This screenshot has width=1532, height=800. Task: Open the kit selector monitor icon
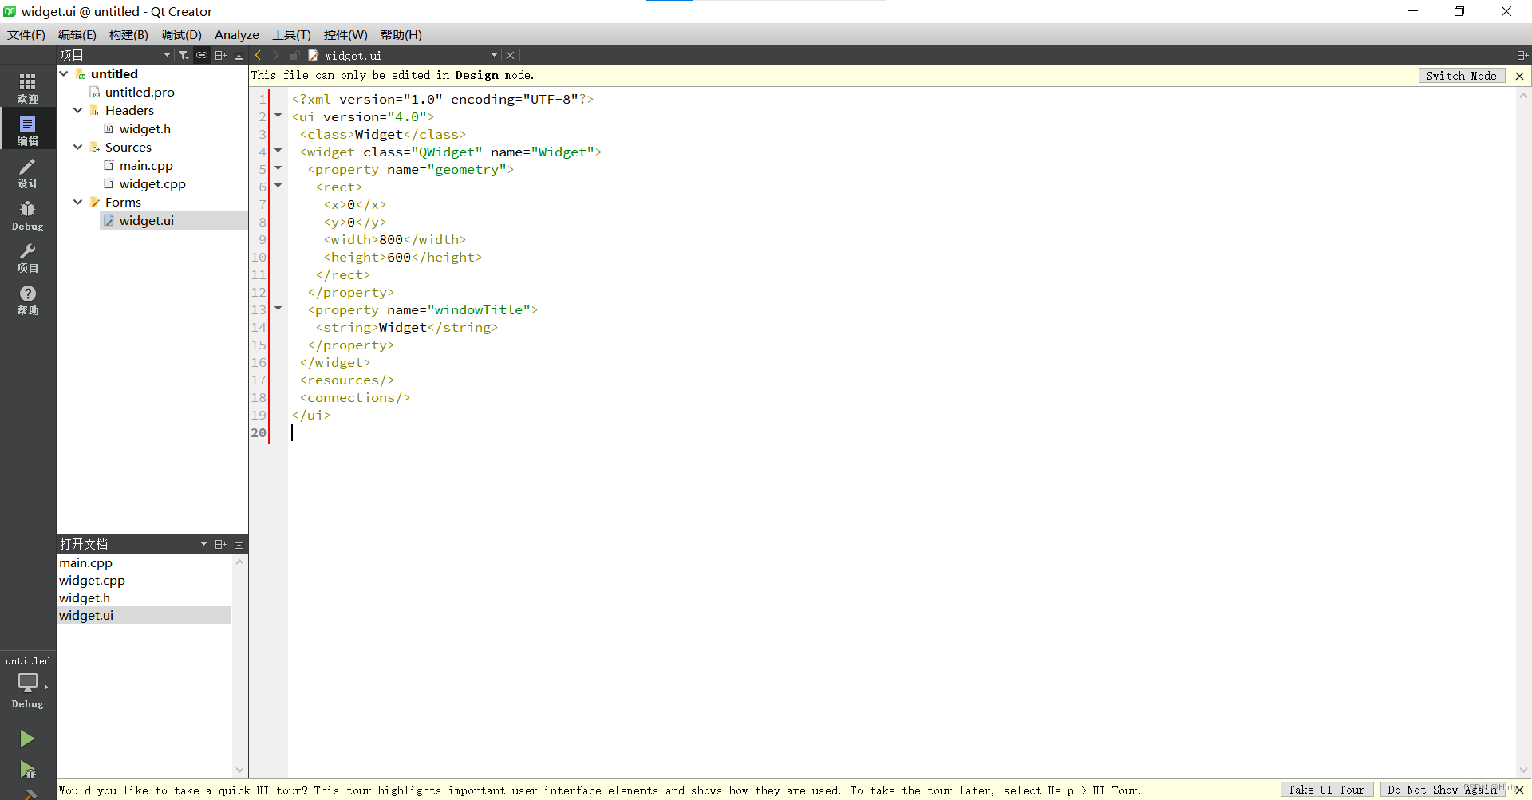pos(28,683)
